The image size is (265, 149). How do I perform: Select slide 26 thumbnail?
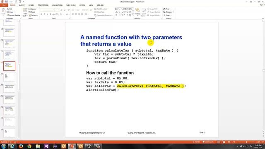pyautogui.click(x=9, y=111)
